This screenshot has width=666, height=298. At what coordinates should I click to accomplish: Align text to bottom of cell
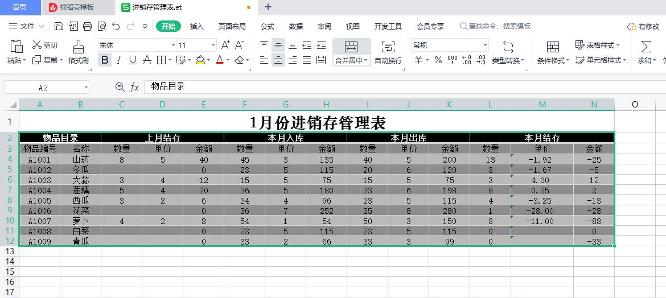pyautogui.click(x=292, y=45)
